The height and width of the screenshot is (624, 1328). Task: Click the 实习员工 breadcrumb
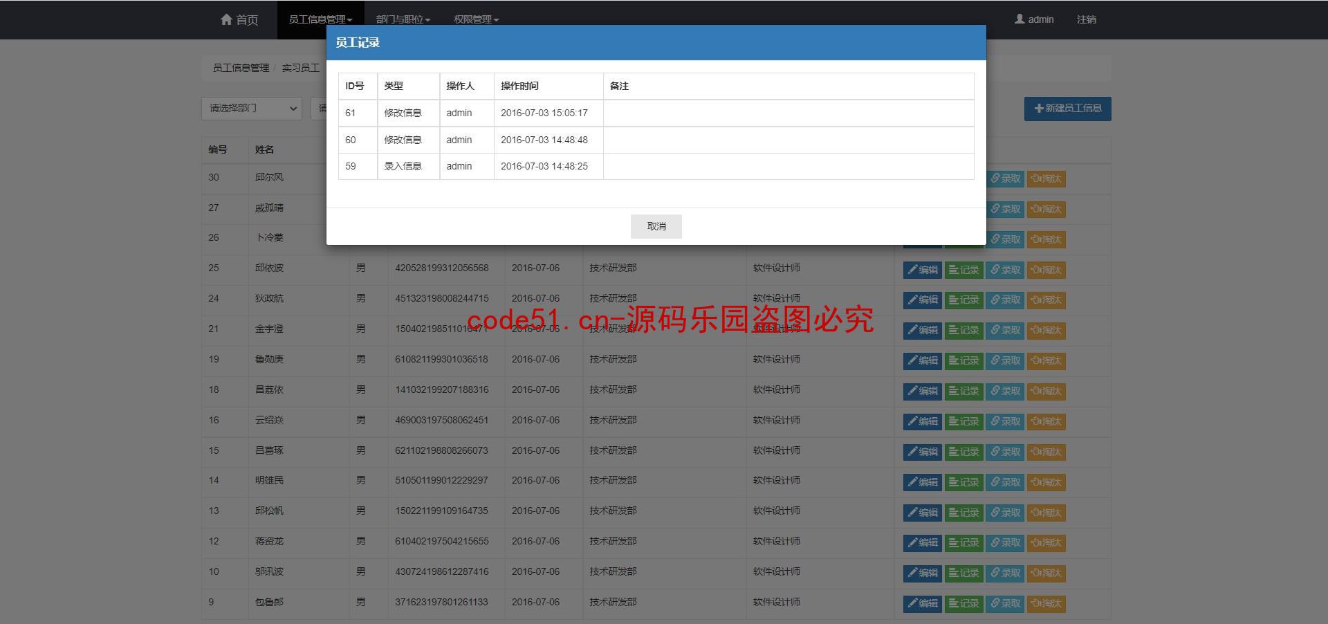300,68
